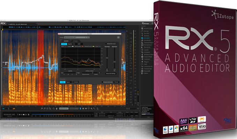Toggle the Curve display

pyautogui.click(x=100, y=47)
